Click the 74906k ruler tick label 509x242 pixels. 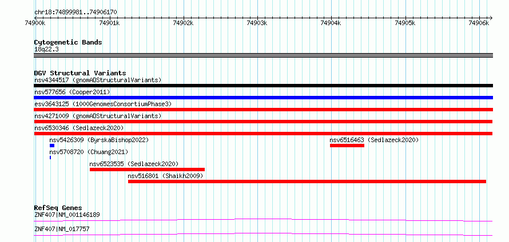(479, 23)
